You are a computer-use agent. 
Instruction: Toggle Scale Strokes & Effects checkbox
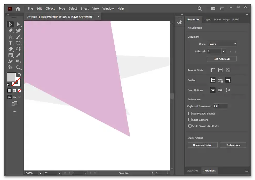pyautogui.click(x=190, y=126)
